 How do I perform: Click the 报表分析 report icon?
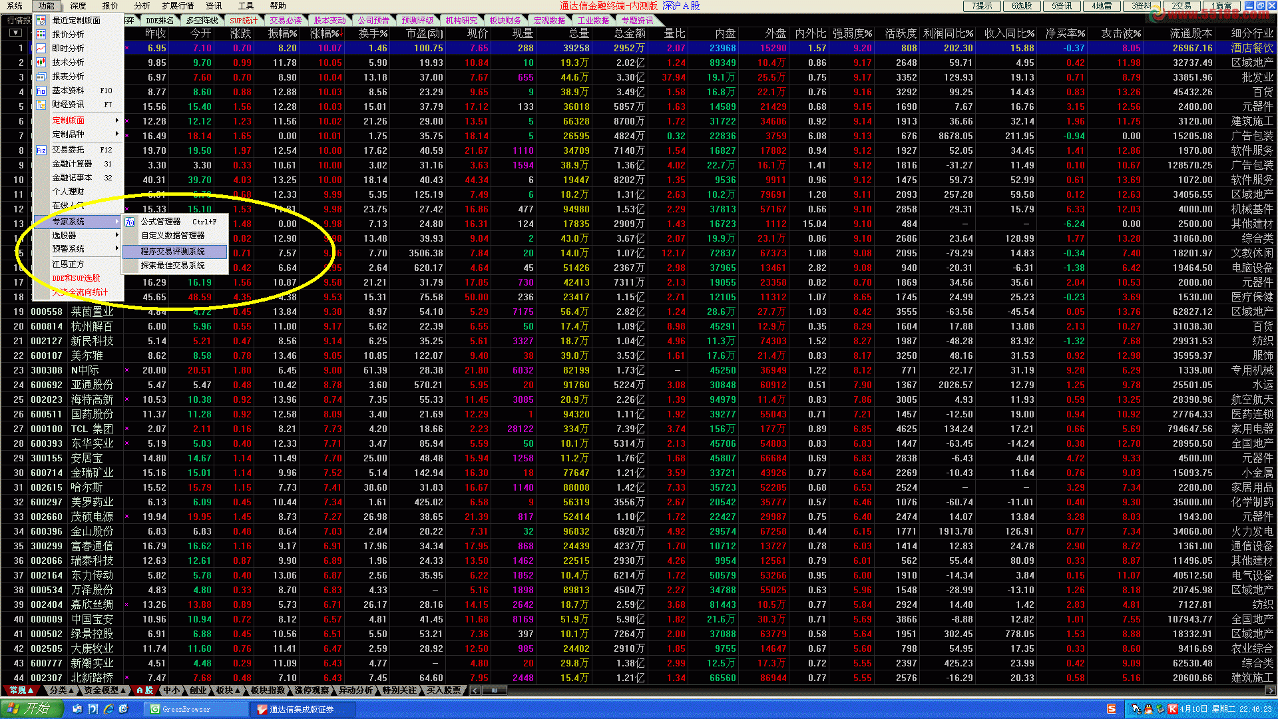(x=41, y=76)
